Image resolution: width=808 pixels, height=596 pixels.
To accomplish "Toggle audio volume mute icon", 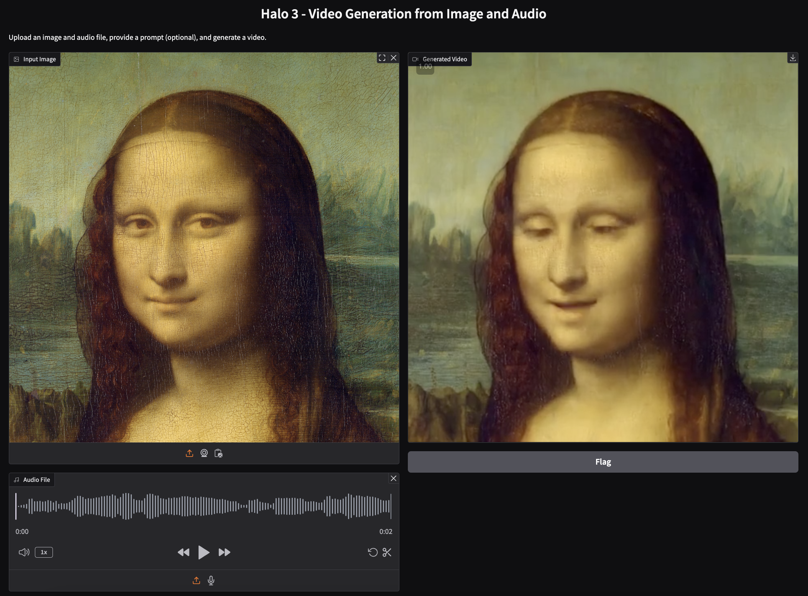I will click(24, 552).
